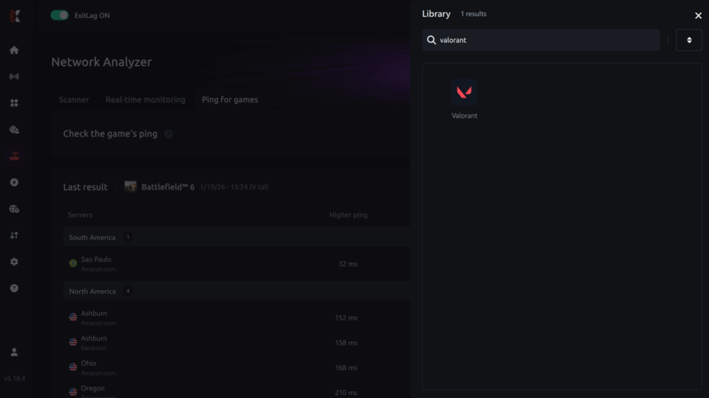The height and width of the screenshot is (398, 709).
Task: Select the Ashburn Electronic server row
Action: [237, 343]
